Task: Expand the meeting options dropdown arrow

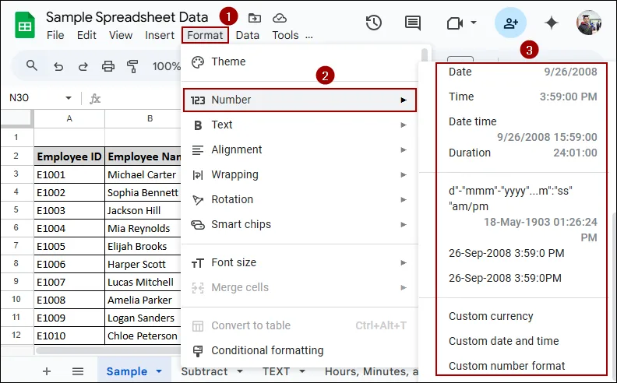Action: click(x=474, y=23)
